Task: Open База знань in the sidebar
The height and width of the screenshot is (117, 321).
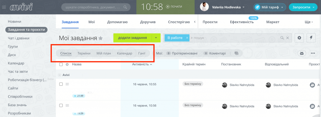Action: [17, 105]
